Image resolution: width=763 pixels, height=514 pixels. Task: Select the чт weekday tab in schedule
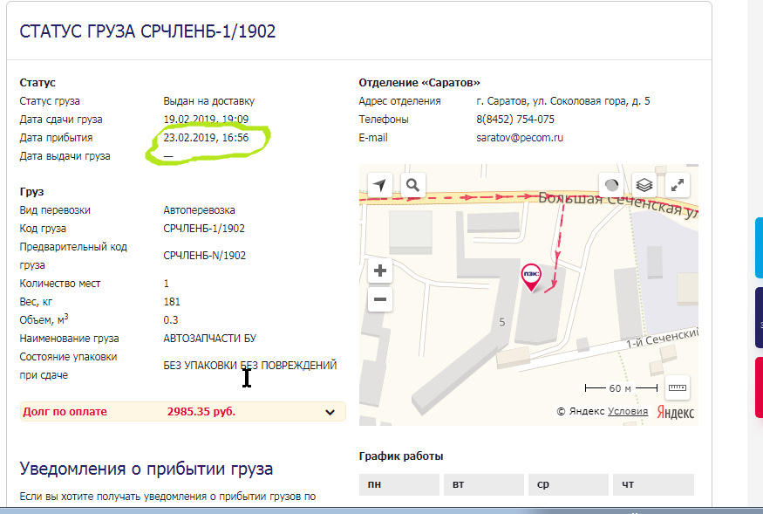pyautogui.click(x=652, y=483)
